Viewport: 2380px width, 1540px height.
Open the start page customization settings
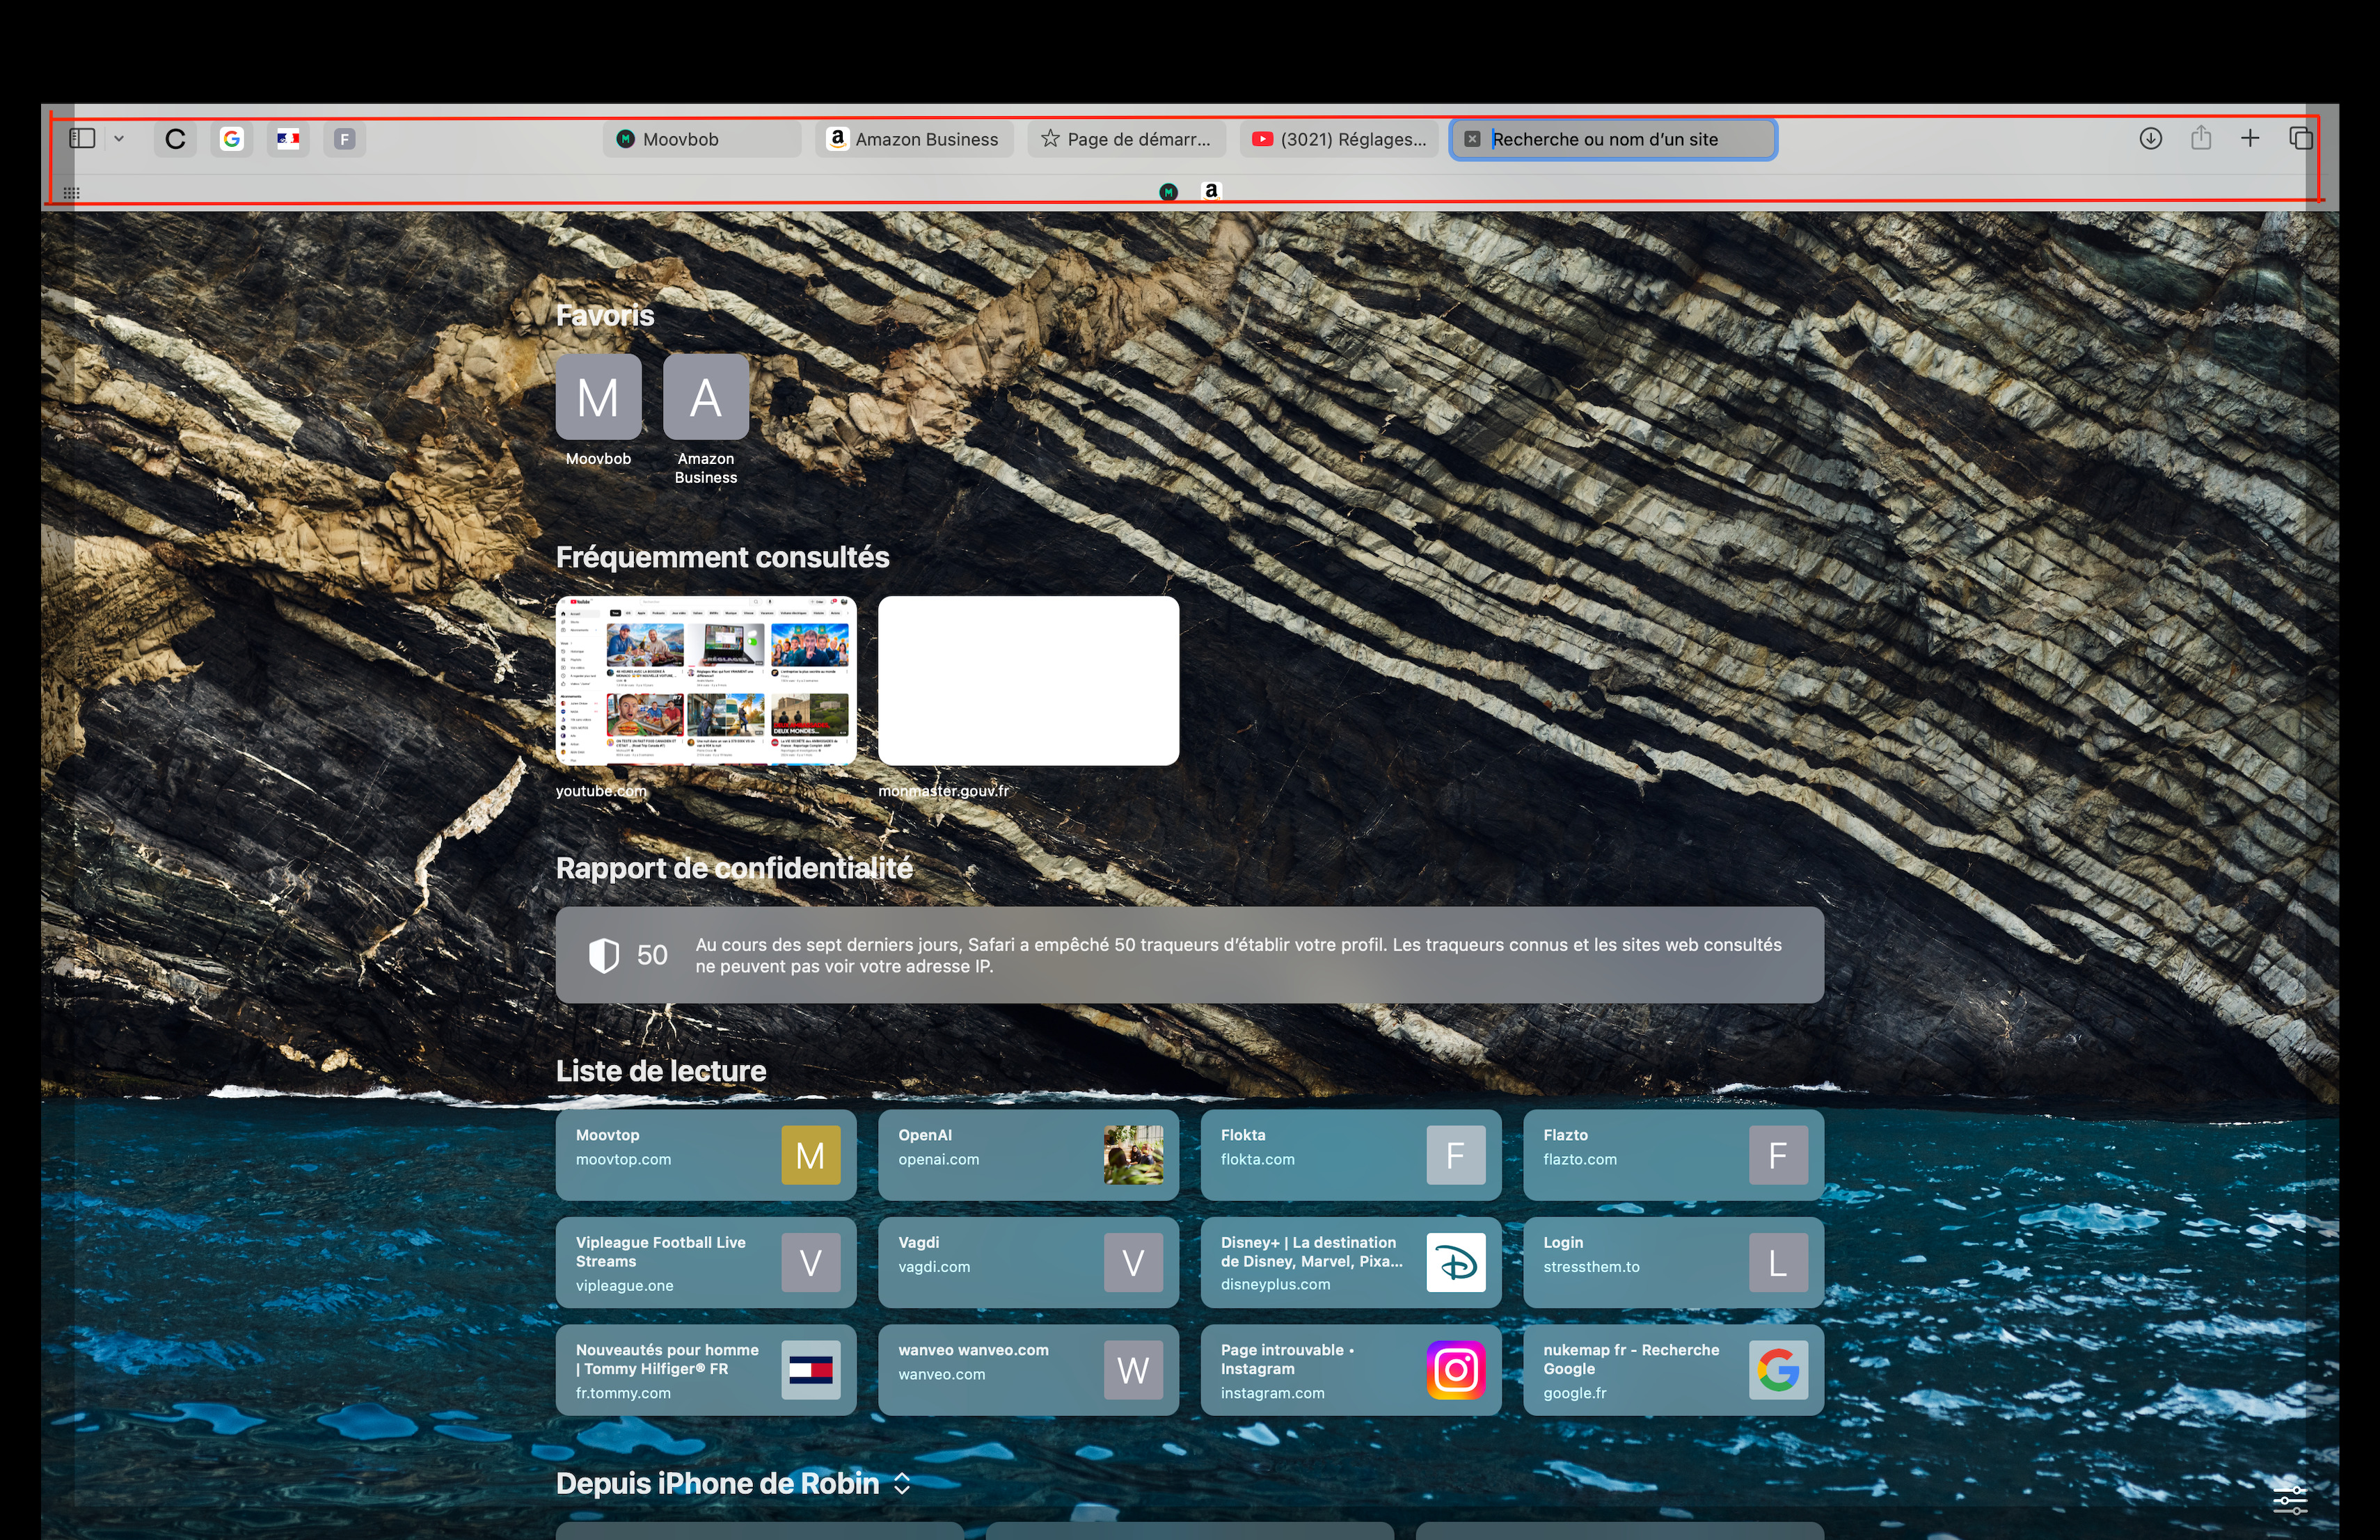tap(2289, 1500)
